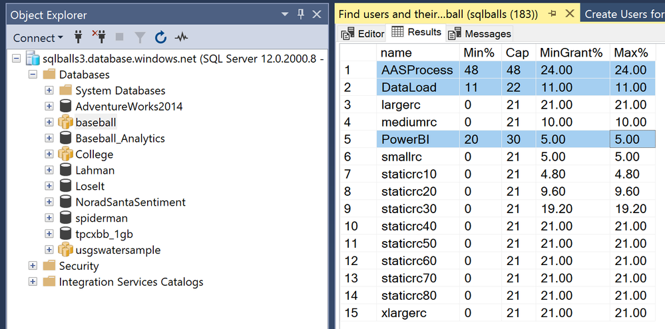Image resolution: width=665 pixels, height=329 pixels.
Task: Switch to the Editor tab
Action: pyautogui.click(x=363, y=33)
